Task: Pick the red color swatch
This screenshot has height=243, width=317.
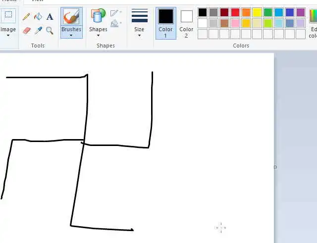Action: coord(235,12)
